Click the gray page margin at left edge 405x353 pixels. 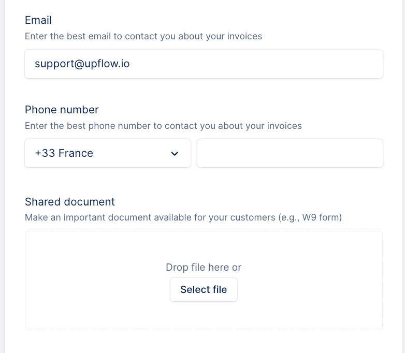2,176
